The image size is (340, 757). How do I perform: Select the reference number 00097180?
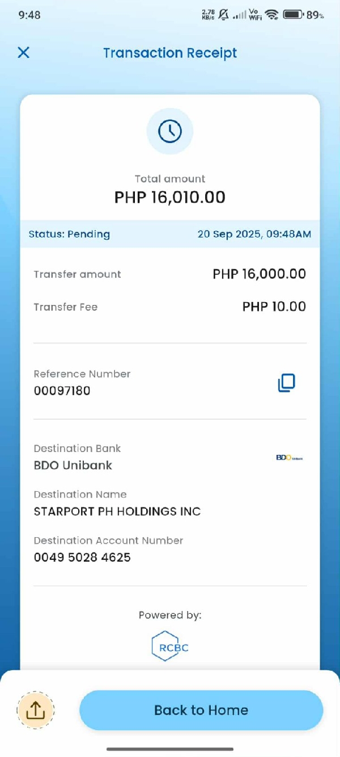coord(62,391)
